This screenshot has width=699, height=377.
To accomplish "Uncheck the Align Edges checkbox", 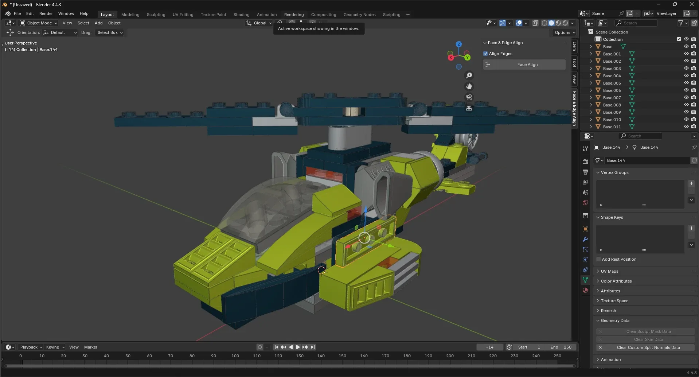I will tap(485, 54).
